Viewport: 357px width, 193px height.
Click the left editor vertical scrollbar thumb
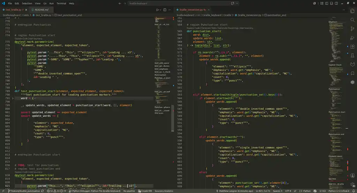tap(173, 118)
